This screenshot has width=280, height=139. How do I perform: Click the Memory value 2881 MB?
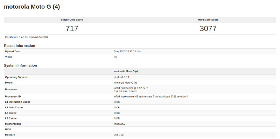[x=119, y=135]
